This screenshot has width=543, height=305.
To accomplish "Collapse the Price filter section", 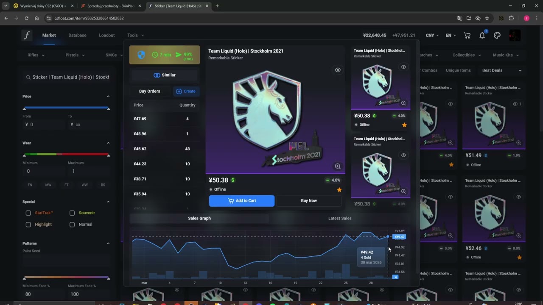I will pos(108,97).
